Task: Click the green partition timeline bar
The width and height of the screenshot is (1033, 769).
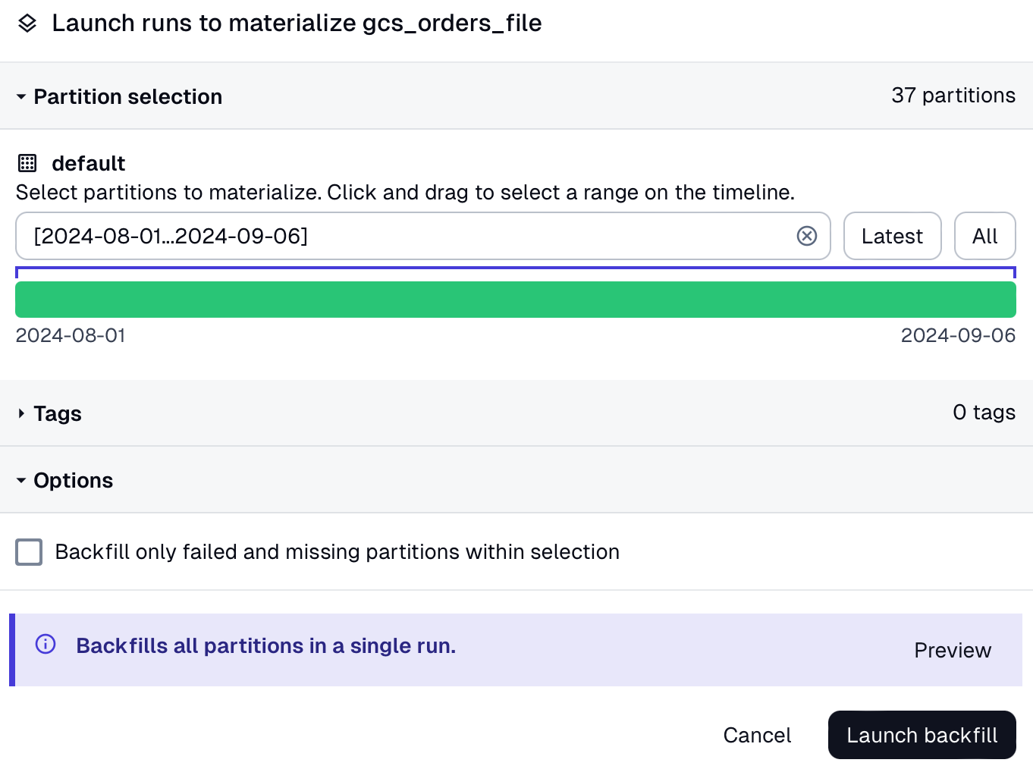Action: 516,300
